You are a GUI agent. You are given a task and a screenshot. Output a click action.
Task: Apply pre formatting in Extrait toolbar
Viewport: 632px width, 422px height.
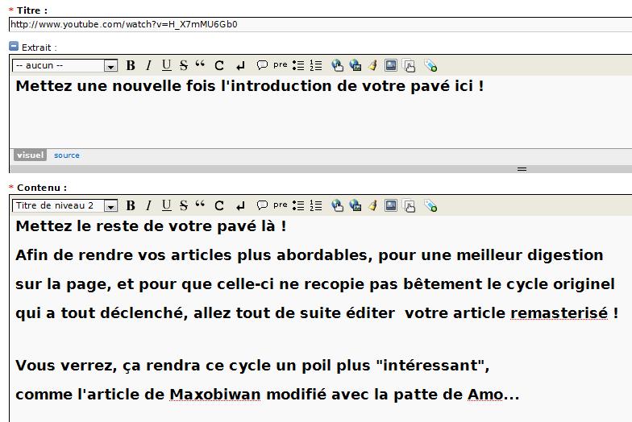tap(281, 64)
